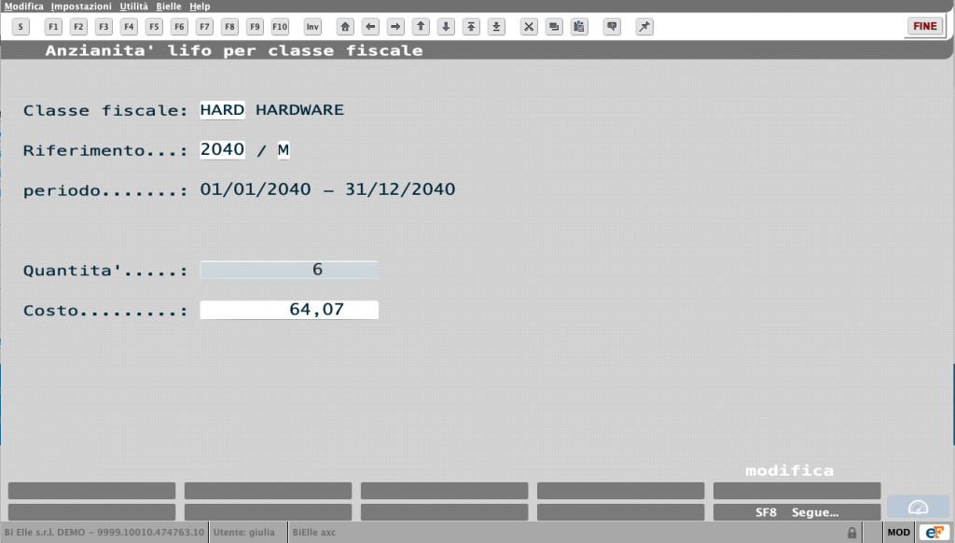Click the F10 toolbar key

coord(280,27)
